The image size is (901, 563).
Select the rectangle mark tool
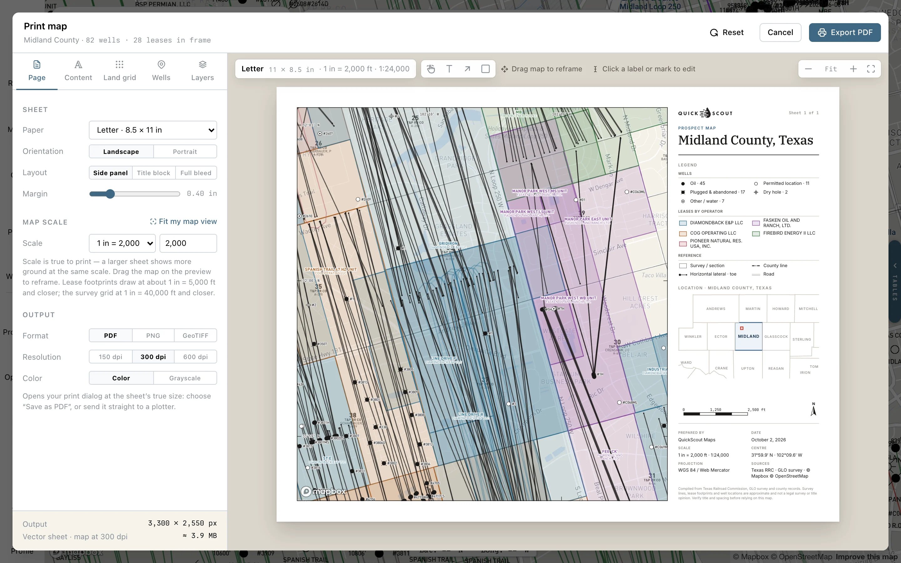pyautogui.click(x=486, y=69)
